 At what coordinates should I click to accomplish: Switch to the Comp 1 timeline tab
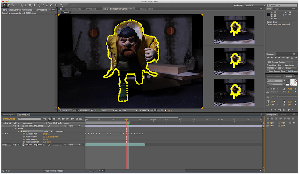click(23, 115)
